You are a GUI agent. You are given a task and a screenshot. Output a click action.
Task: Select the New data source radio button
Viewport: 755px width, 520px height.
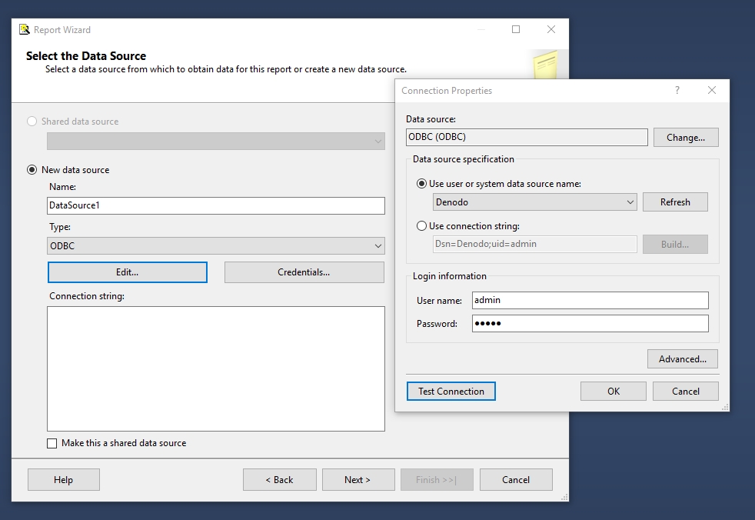click(32, 170)
